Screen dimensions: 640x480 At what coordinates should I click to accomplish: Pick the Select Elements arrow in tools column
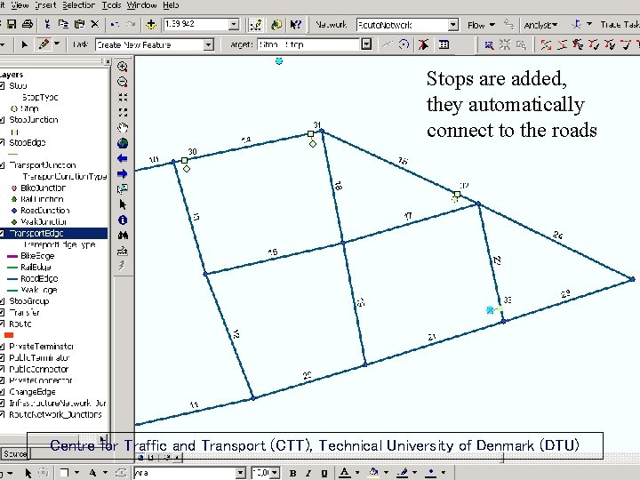(123, 204)
